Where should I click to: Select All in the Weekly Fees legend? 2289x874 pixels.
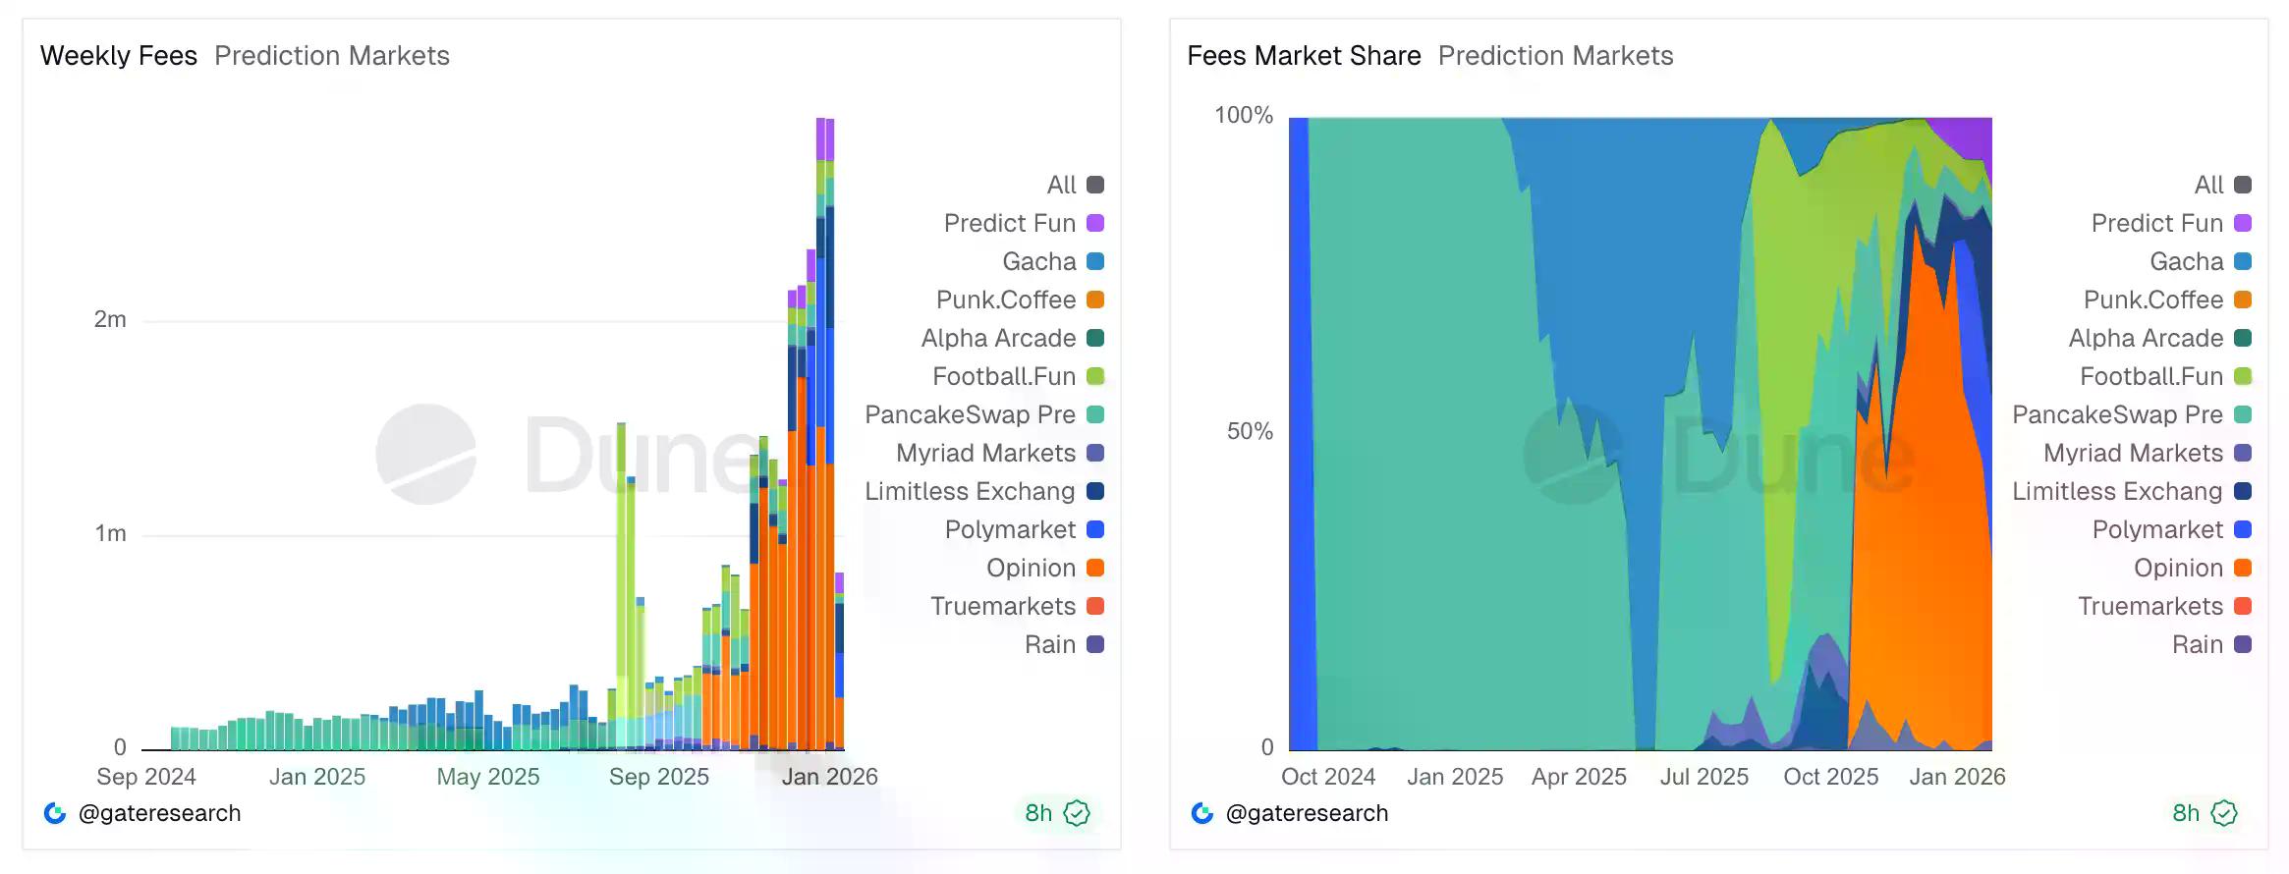click(x=1062, y=185)
